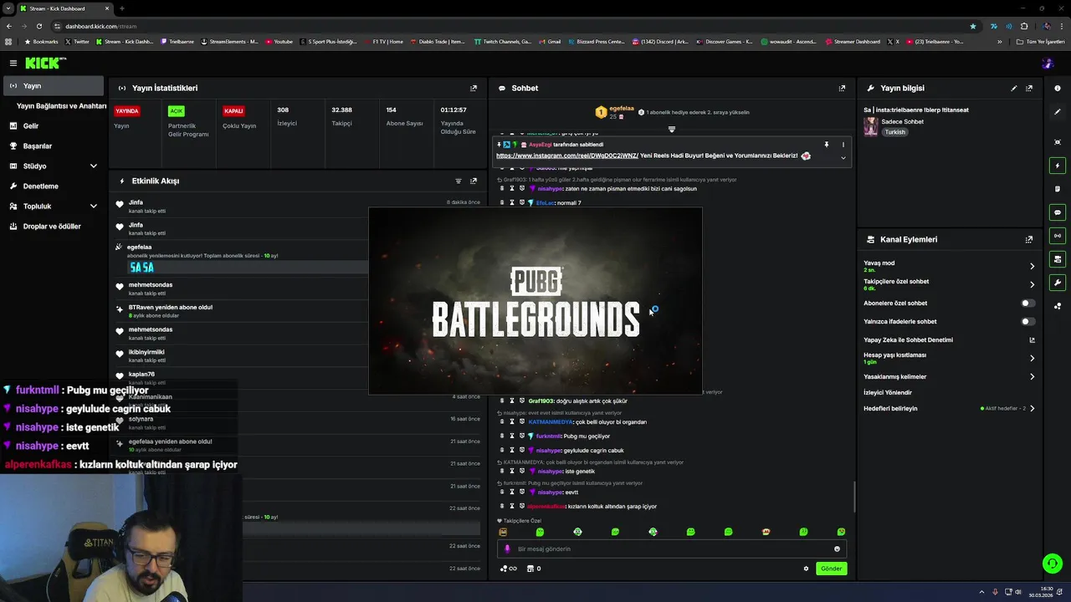Viewport: 1071px width, 602px height.
Task: Click the info icon in right sidebar
Action: [1058, 88]
